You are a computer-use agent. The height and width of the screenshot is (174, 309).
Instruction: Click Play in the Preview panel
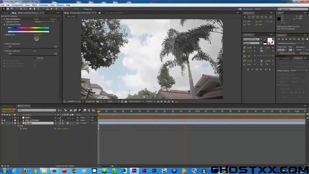pyautogui.click(x=287, y=39)
